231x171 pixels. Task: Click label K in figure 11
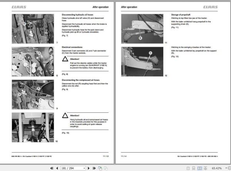point(141,38)
